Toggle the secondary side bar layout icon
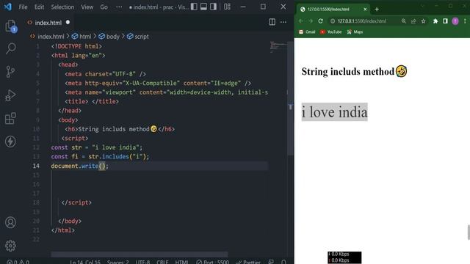The width and height of the screenshot is (470, 264). [x=213, y=7]
